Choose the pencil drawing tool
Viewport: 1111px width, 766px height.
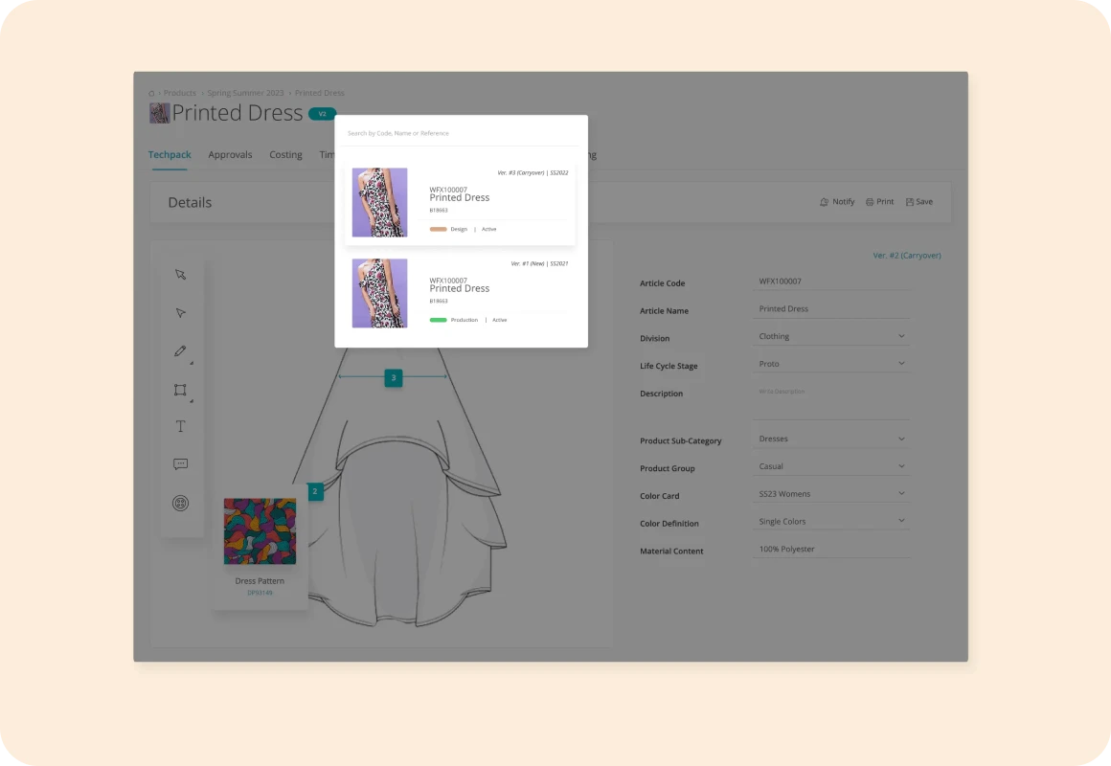(180, 351)
